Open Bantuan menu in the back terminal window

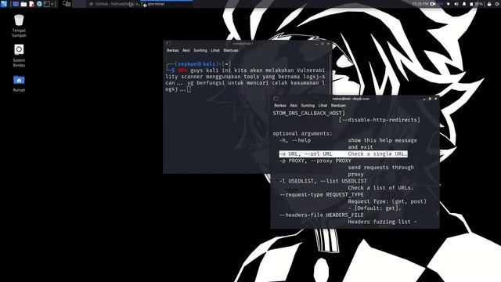click(231, 50)
